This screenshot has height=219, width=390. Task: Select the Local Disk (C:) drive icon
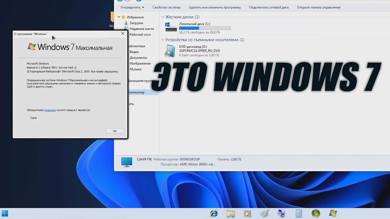171,27
